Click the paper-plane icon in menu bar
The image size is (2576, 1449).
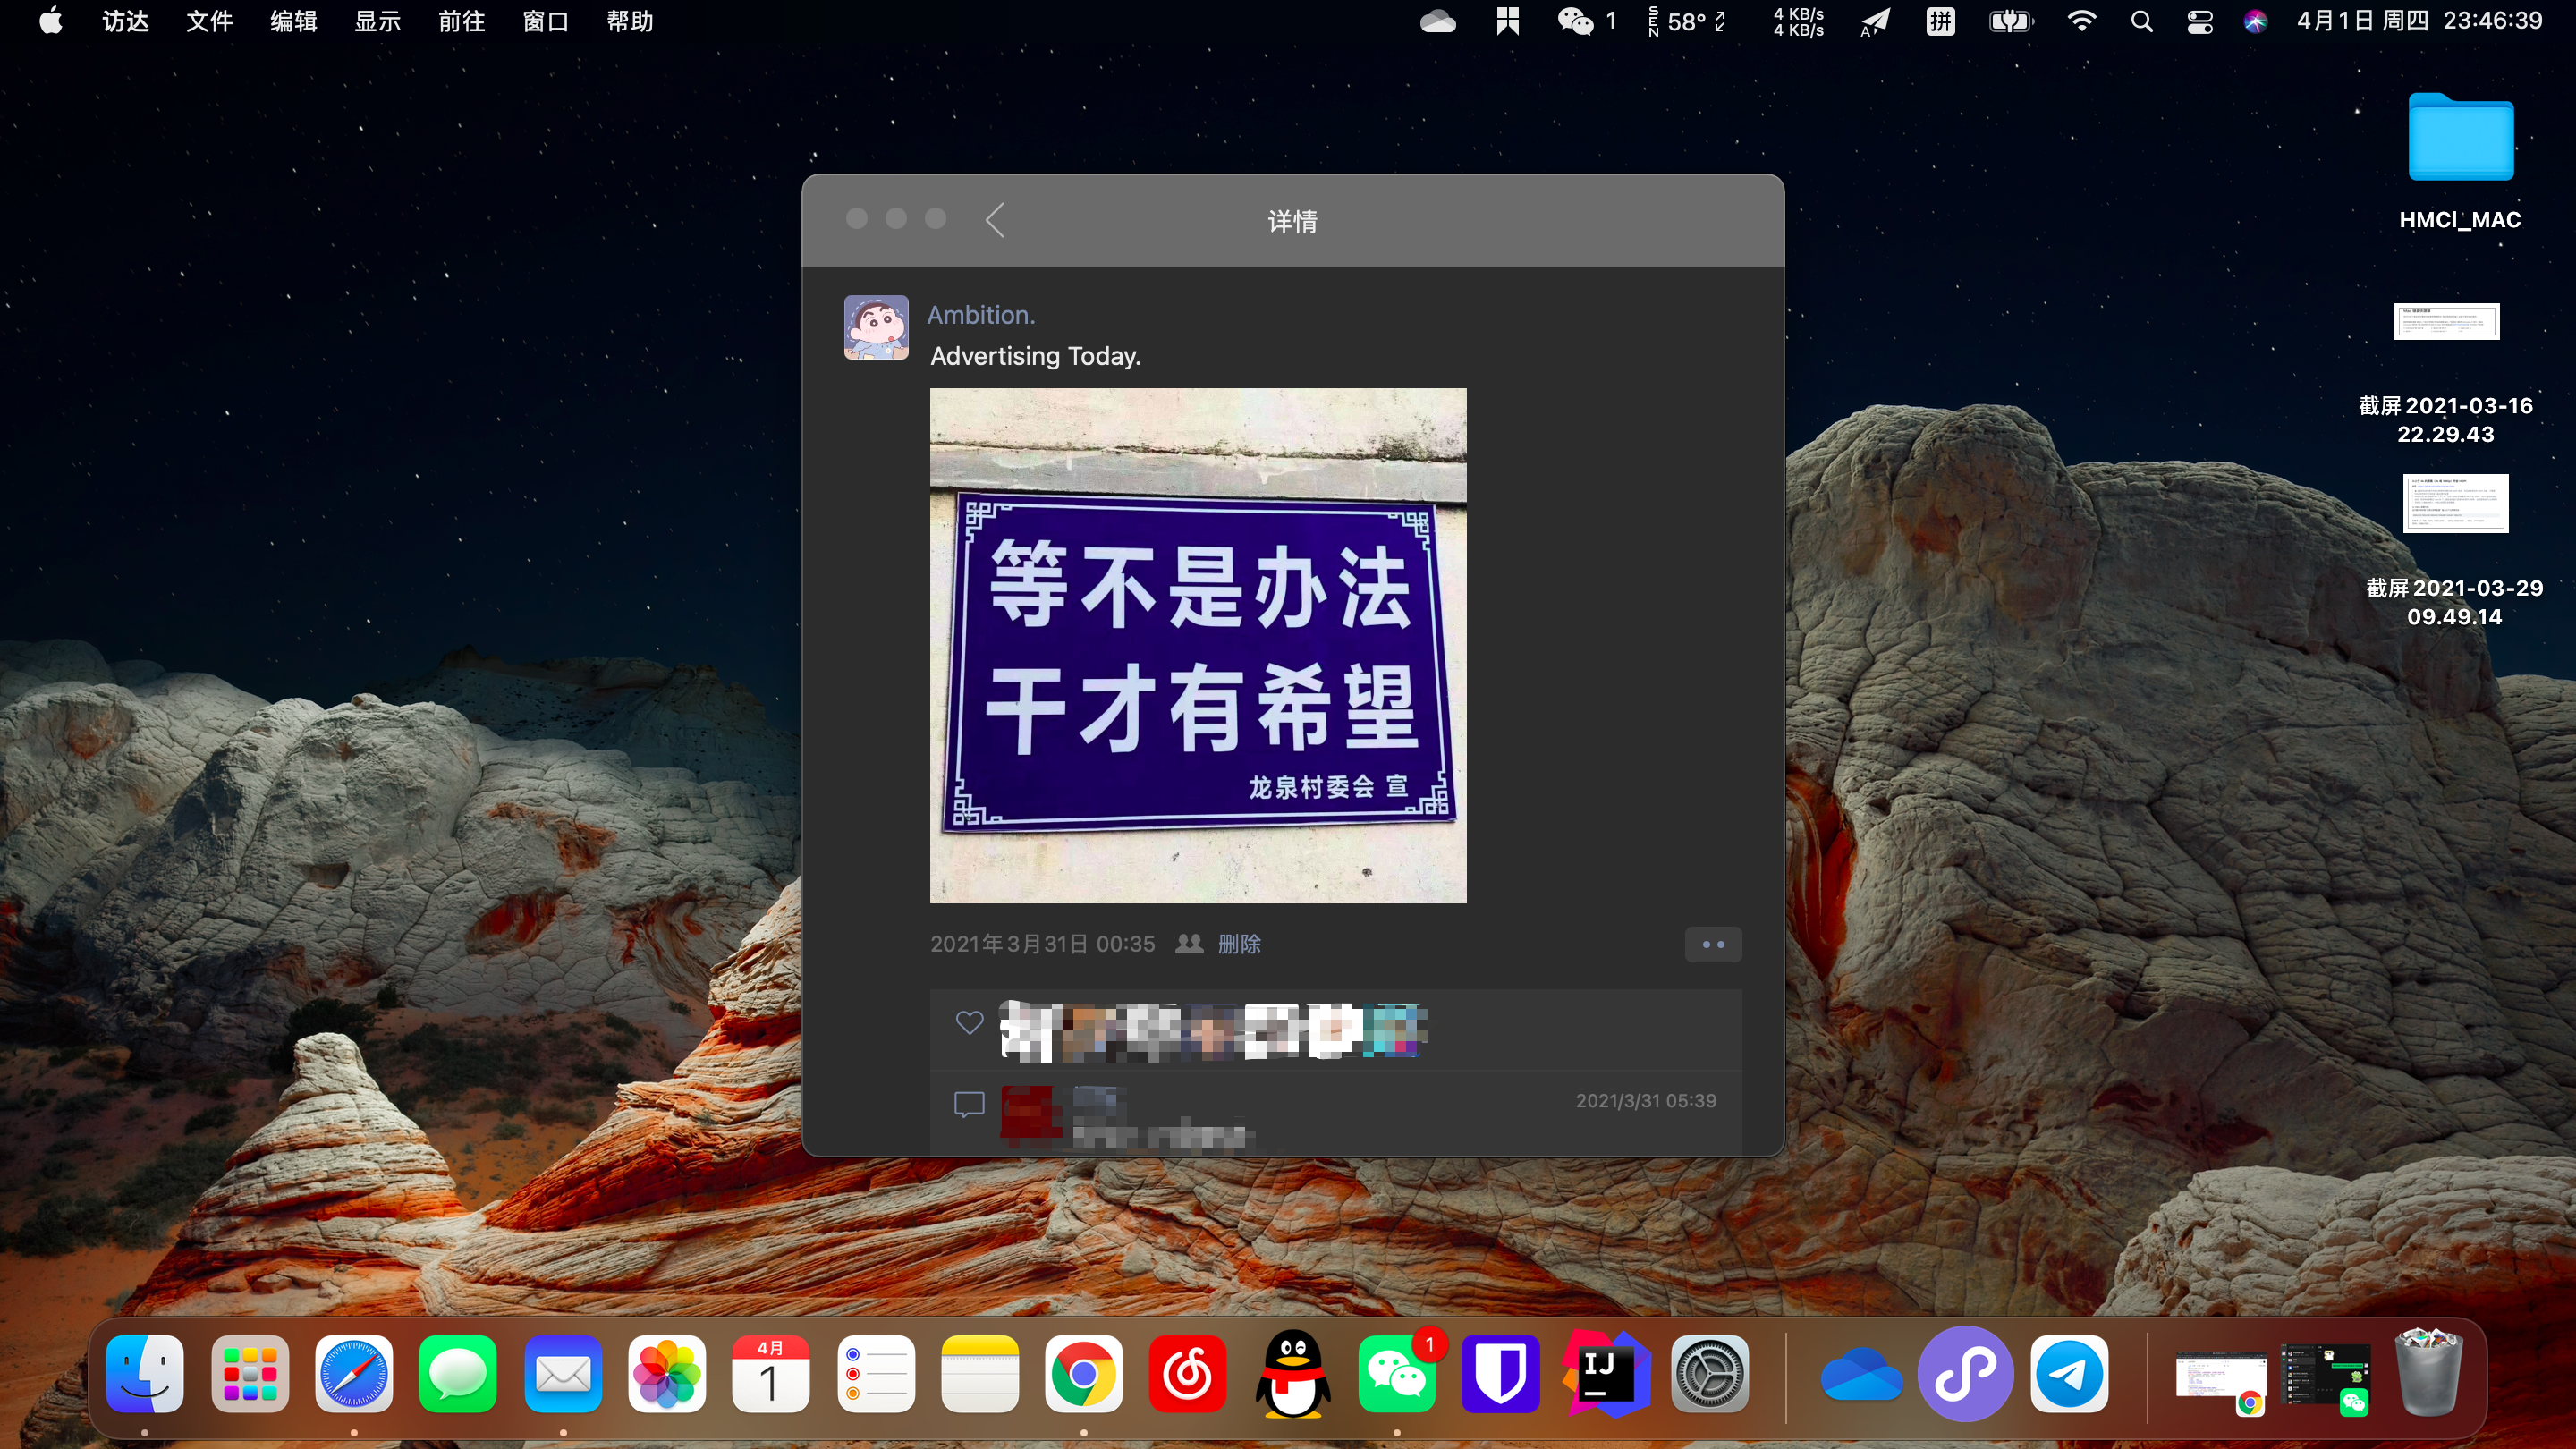tap(1875, 21)
